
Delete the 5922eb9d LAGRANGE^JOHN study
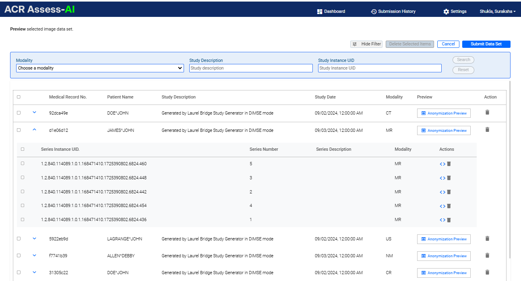tap(487, 238)
